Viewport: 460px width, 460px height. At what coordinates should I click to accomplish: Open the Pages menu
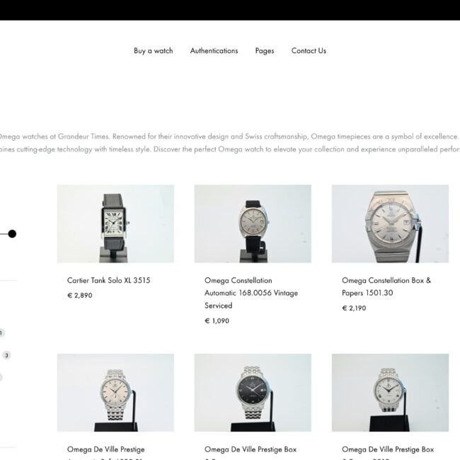pos(265,51)
